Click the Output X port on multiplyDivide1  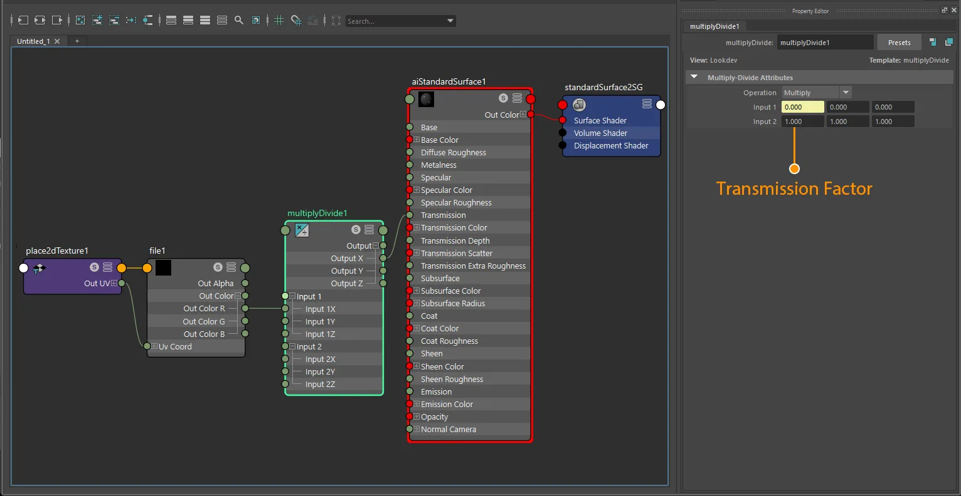tap(383, 258)
